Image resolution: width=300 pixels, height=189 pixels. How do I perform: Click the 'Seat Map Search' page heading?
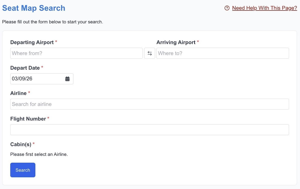click(33, 8)
